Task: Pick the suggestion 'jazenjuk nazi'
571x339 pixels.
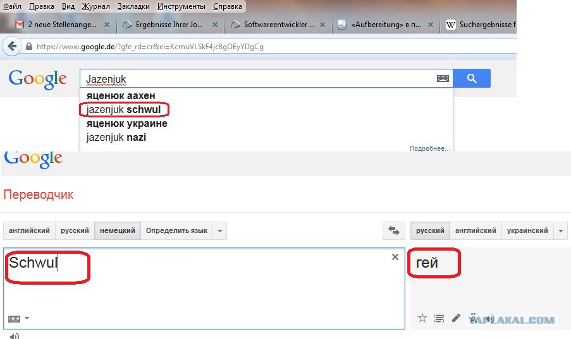Action: coord(116,137)
